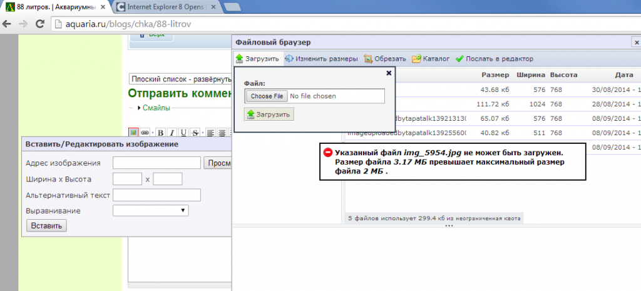Reload the current page
This screenshot has height=291, width=641.
click(x=39, y=24)
